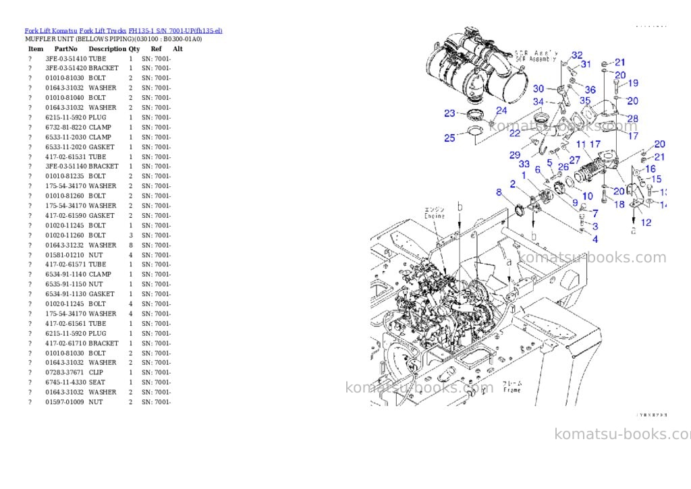Click the PartNo column header
Viewport: 691px width, 489px height.
click(65, 49)
